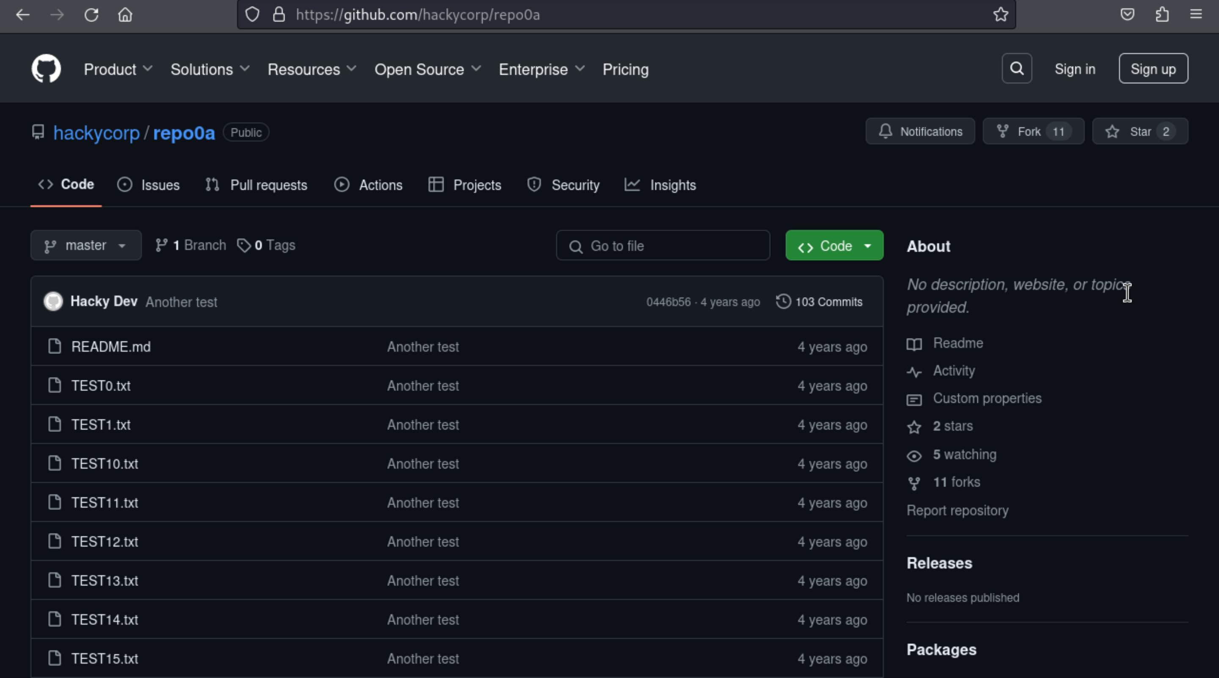Expand the master branch dropdown
The width and height of the screenshot is (1219, 678).
tap(85, 246)
